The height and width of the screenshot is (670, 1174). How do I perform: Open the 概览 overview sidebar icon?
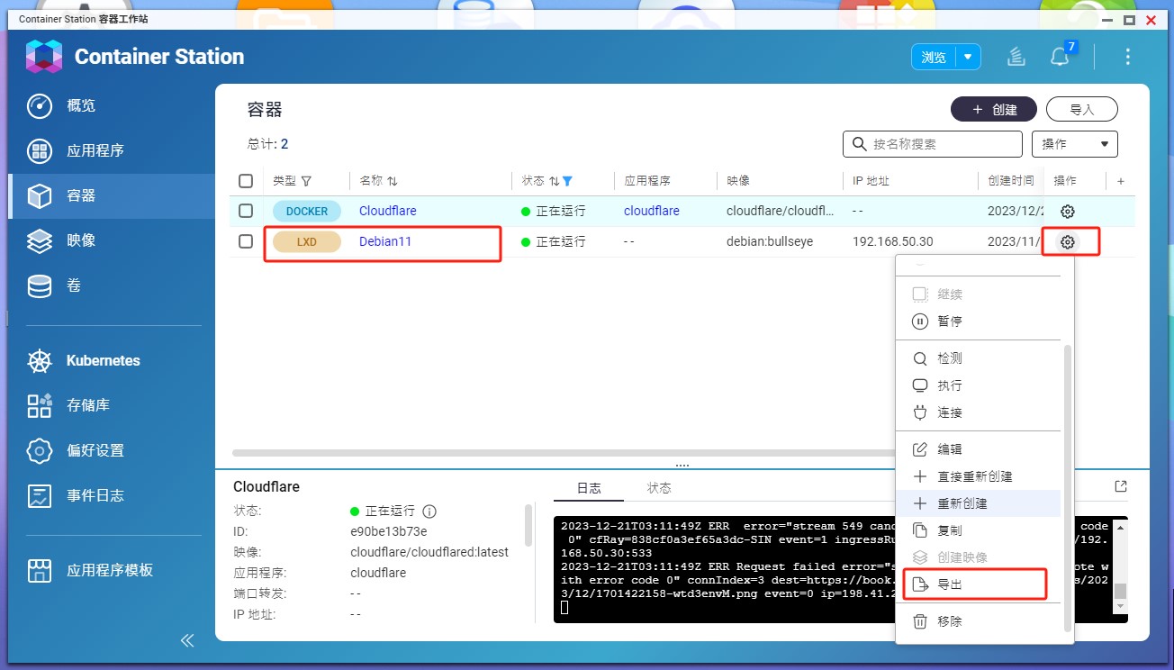[x=40, y=105]
